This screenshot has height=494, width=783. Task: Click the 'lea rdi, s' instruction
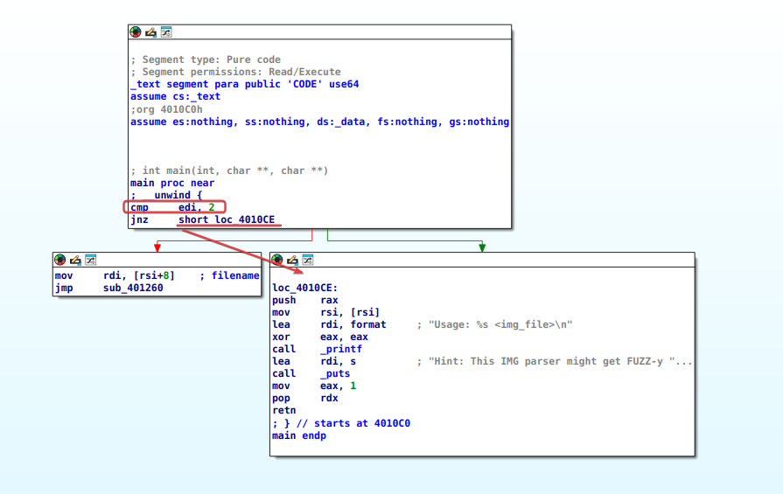coord(314,361)
